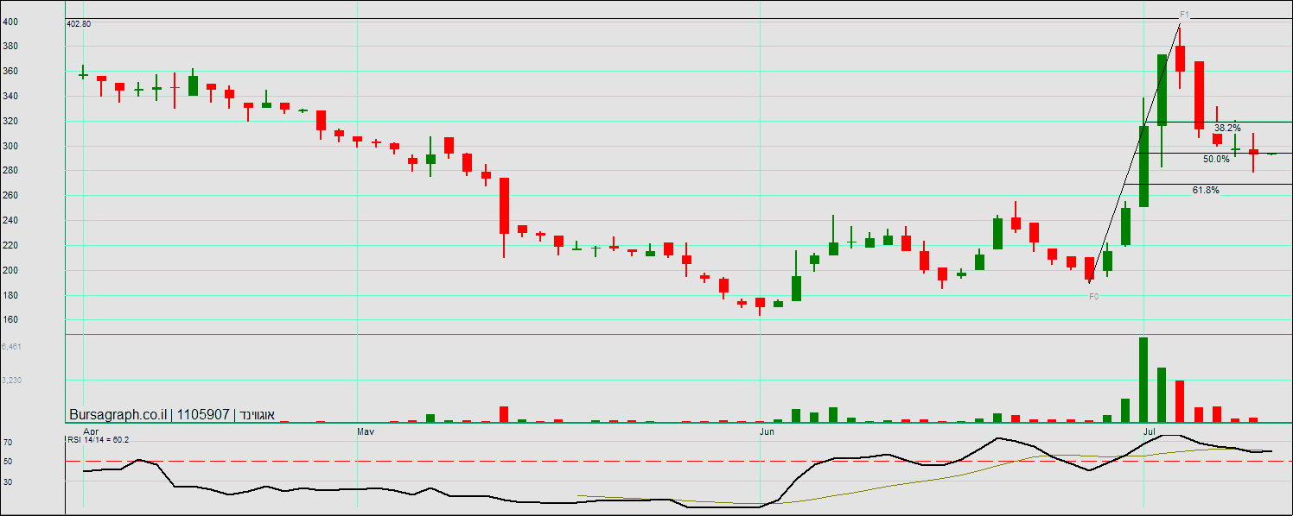Click the Jun date axis label
1293x516 pixels.
(768, 430)
